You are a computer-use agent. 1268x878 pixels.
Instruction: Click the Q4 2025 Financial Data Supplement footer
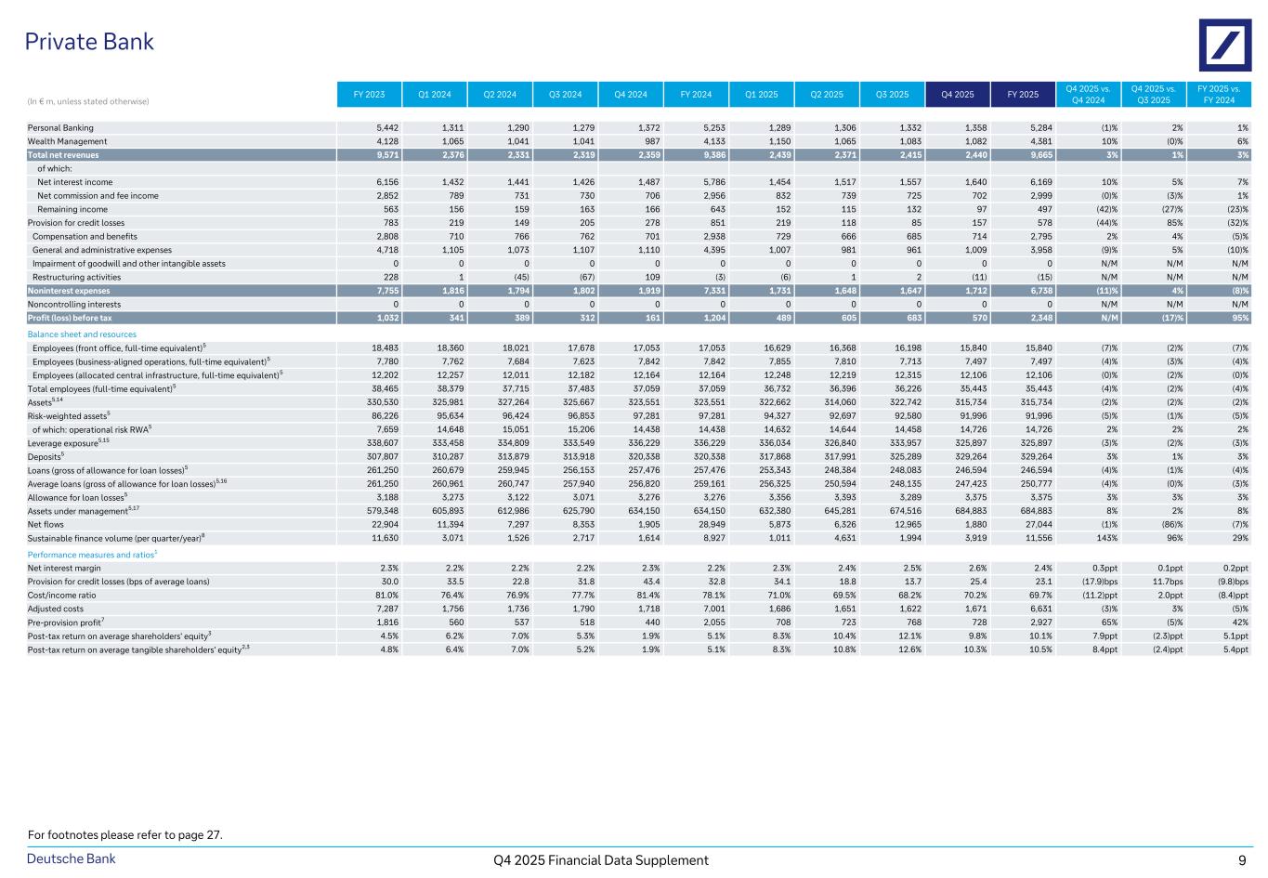tap(601, 860)
